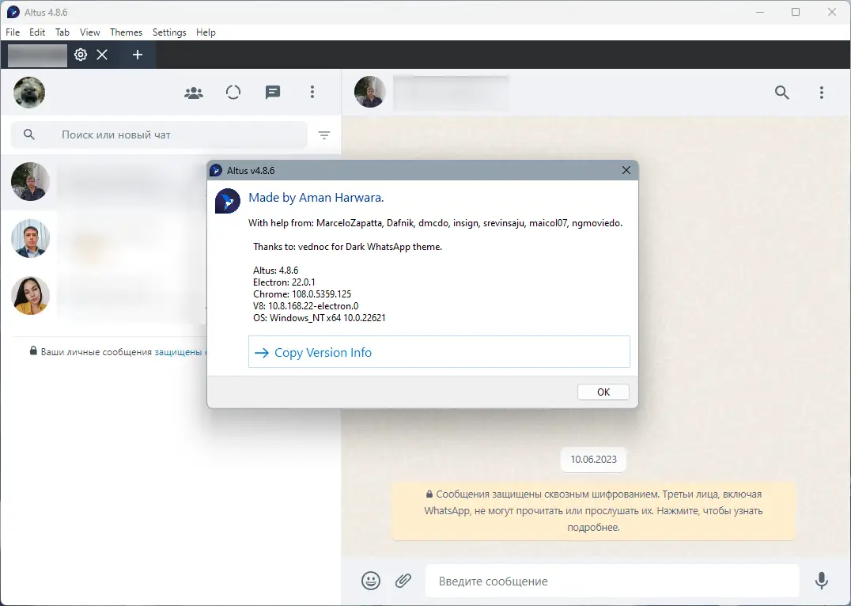Click the 'Electron: 22.0.1' line
Viewport: 851px width, 606px height.
pos(284,282)
